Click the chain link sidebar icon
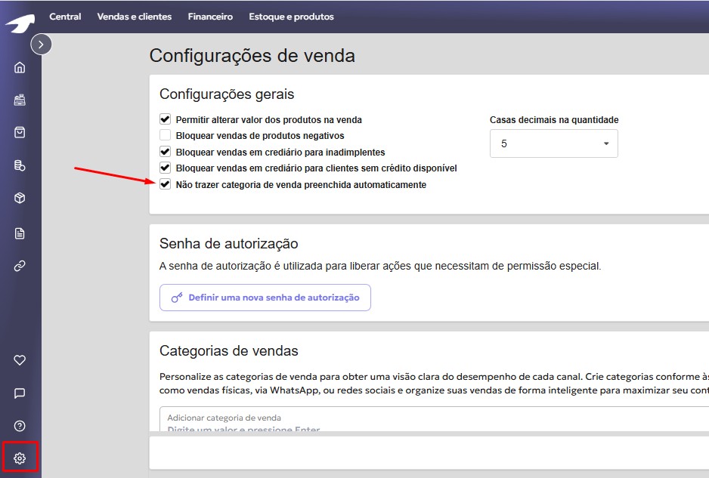Viewport: 709px width, 478px height. click(x=20, y=266)
